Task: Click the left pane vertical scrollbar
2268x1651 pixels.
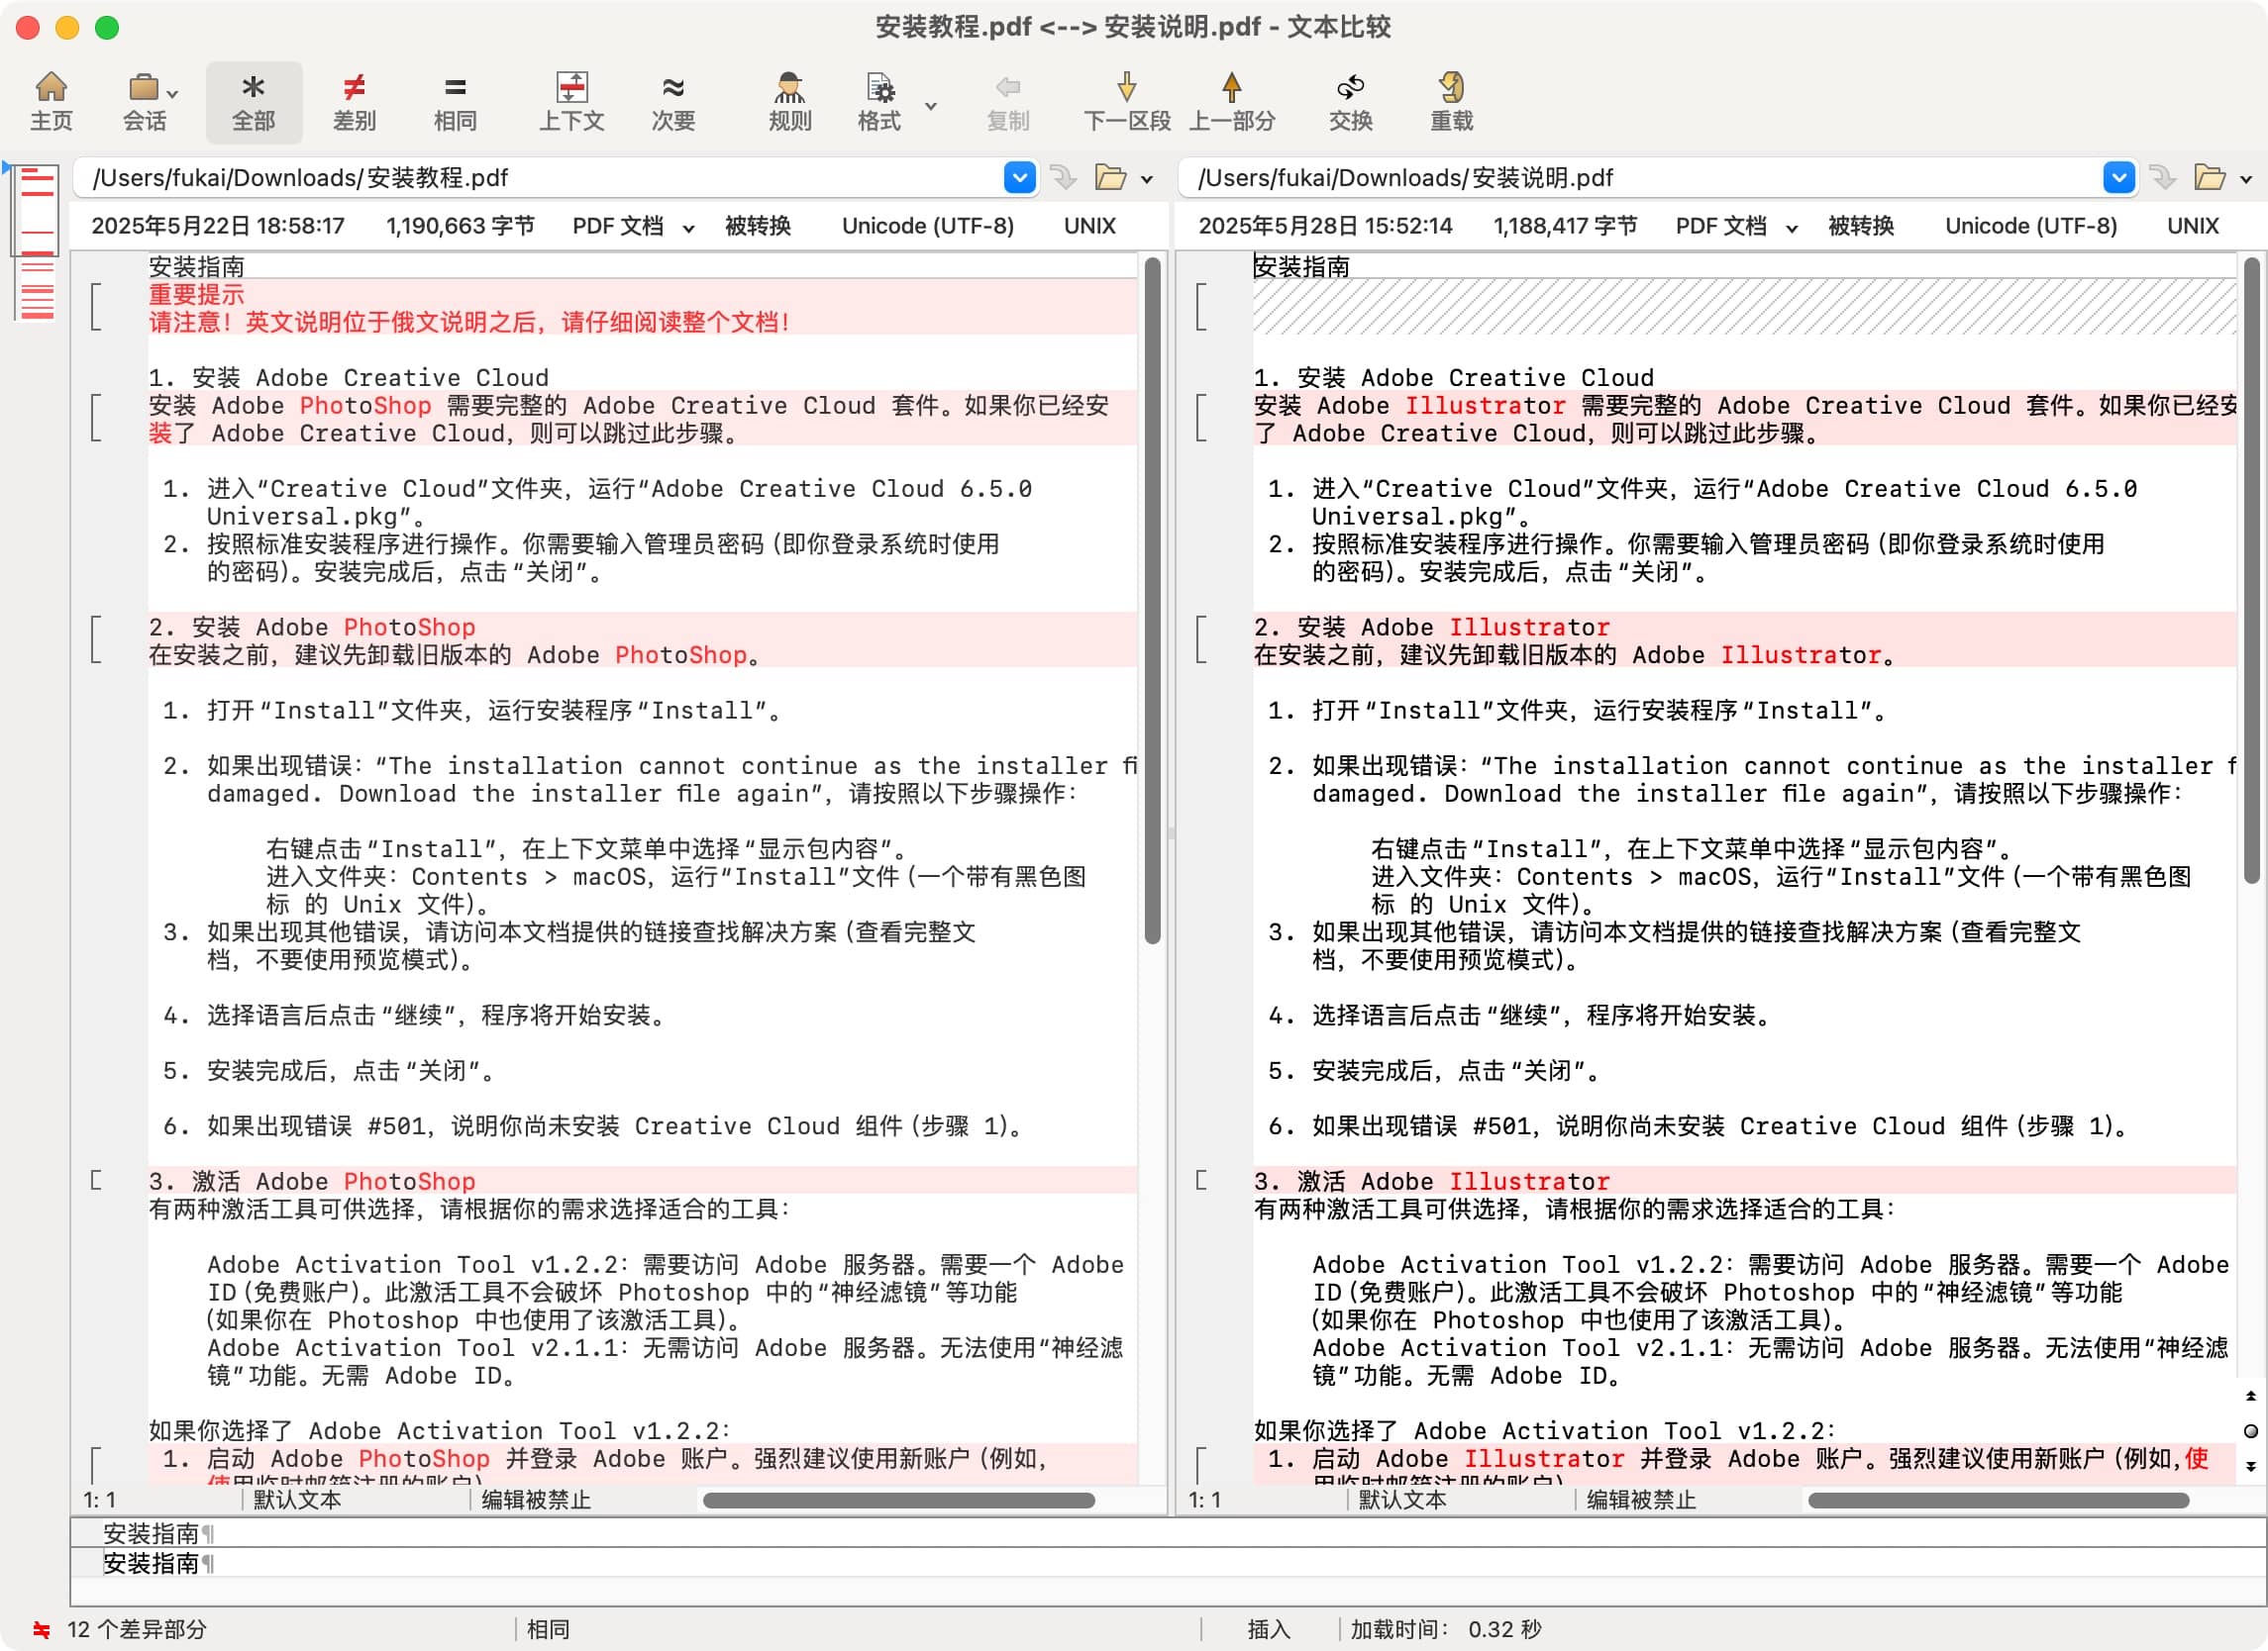Action: 1152,600
